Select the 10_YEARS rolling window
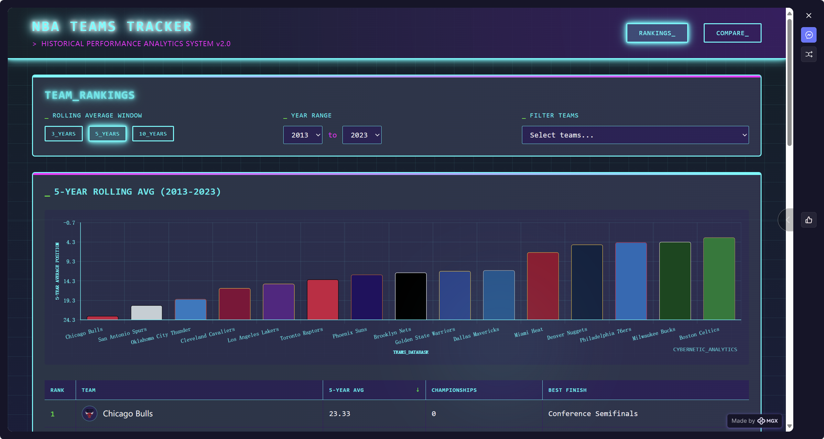Viewport: 824px width, 439px height. 153,134
